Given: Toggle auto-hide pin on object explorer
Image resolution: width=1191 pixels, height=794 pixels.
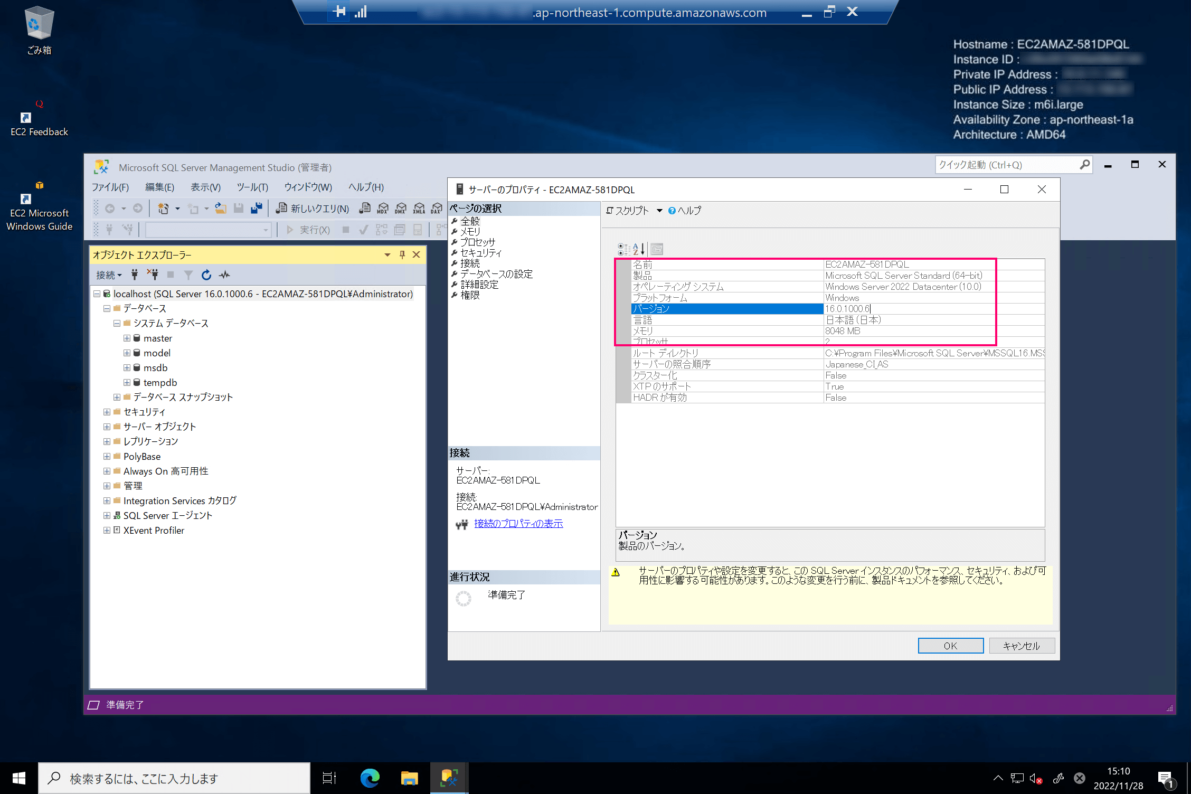Looking at the screenshot, I should (402, 254).
